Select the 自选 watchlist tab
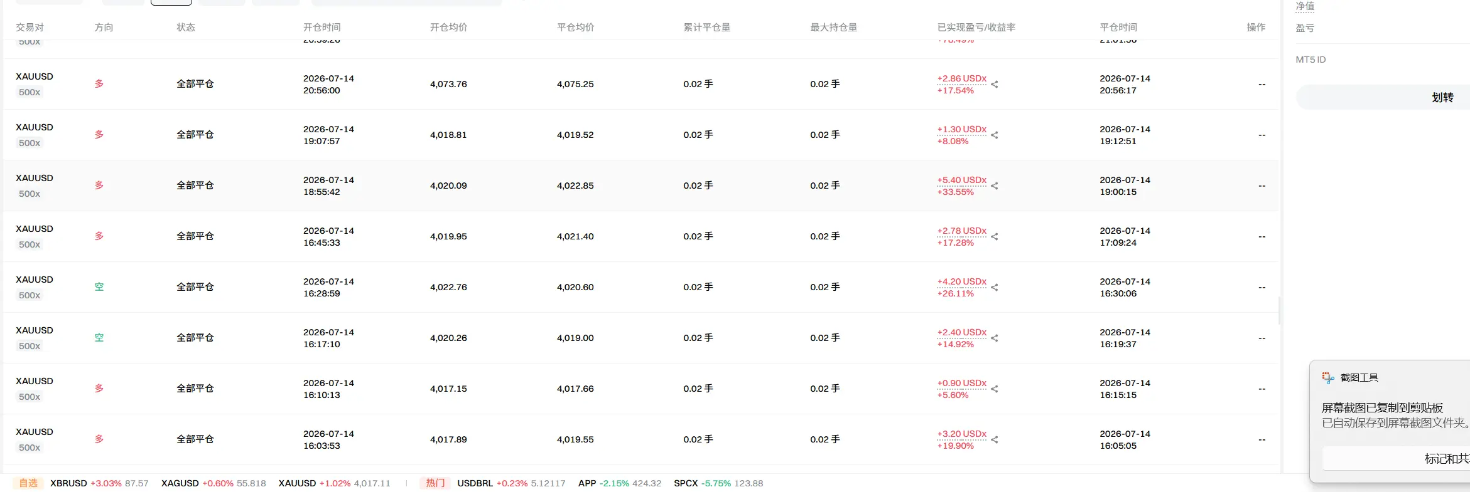This screenshot has width=1470, height=492. (28, 483)
